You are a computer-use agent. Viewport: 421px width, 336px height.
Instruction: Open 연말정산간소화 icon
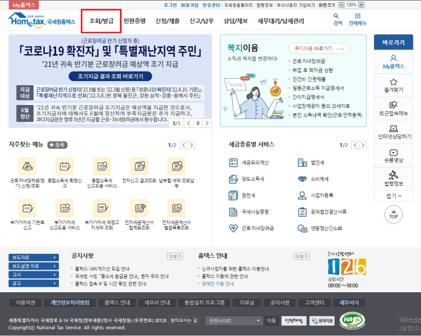(303, 228)
